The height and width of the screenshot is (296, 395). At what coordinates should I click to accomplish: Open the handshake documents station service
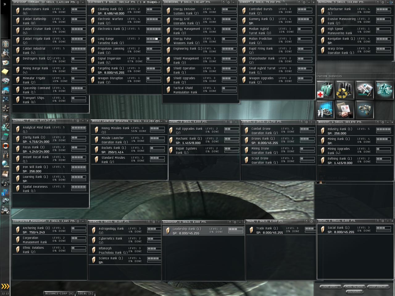(x=345, y=110)
